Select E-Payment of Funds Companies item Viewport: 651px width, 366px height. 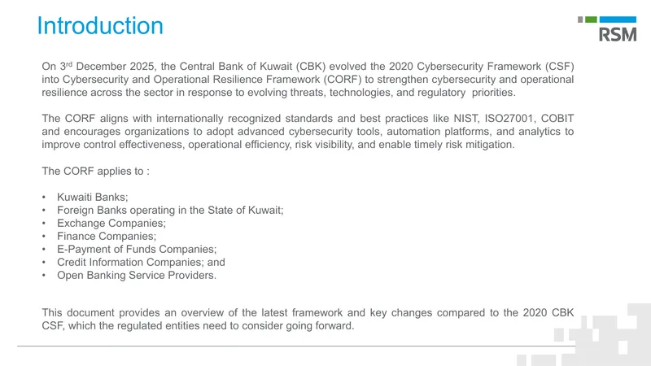pos(137,250)
